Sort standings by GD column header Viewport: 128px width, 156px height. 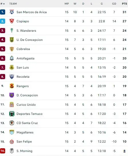pyautogui.click(x=114, y=4)
